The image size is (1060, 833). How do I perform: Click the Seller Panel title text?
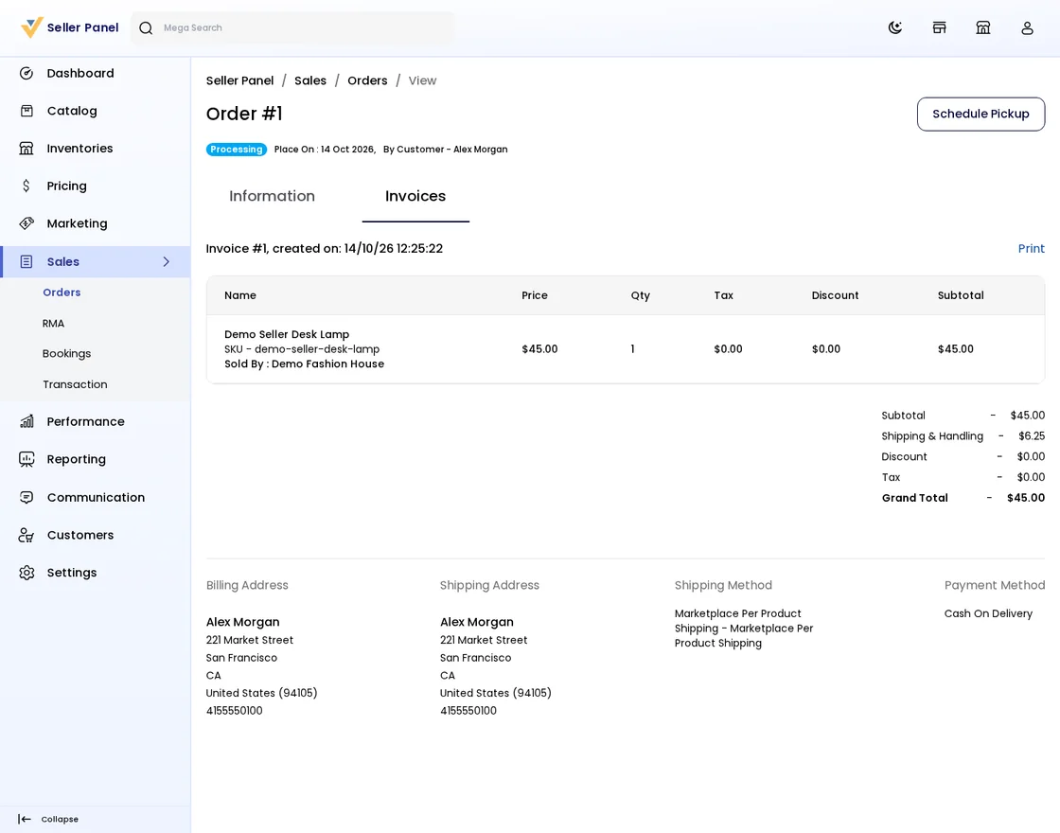(82, 27)
